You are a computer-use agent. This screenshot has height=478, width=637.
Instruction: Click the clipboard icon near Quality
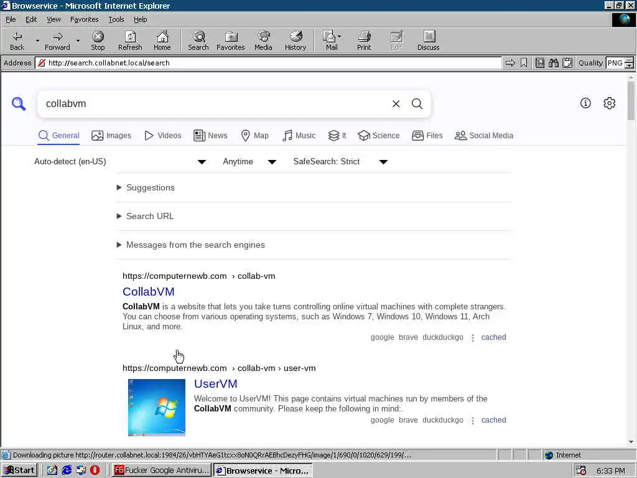(567, 63)
